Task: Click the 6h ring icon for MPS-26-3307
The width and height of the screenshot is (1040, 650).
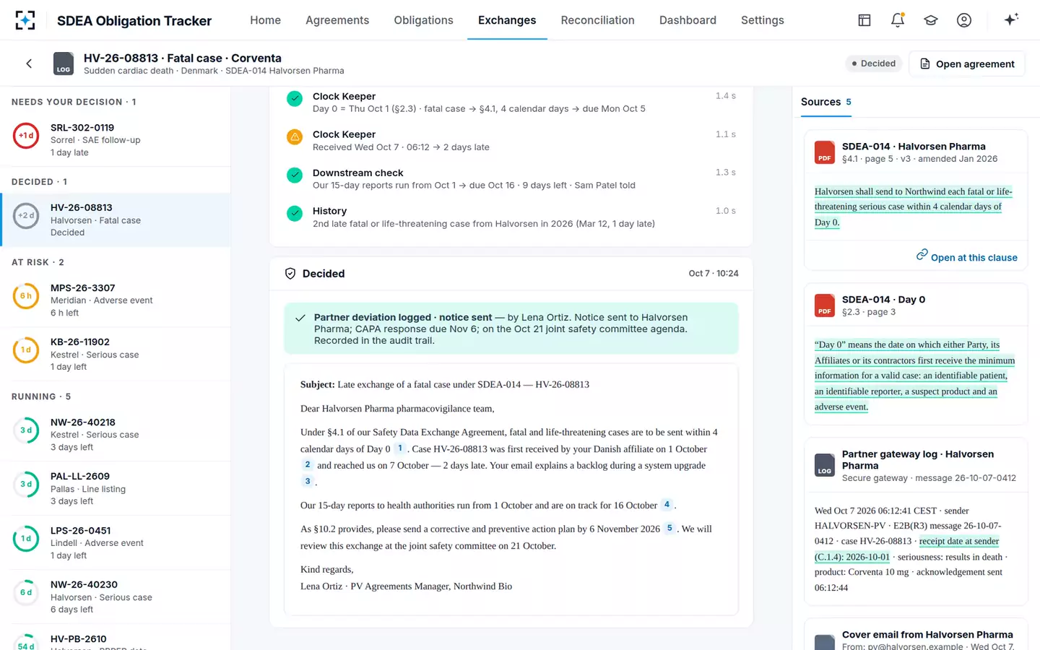Action: [26, 295]
